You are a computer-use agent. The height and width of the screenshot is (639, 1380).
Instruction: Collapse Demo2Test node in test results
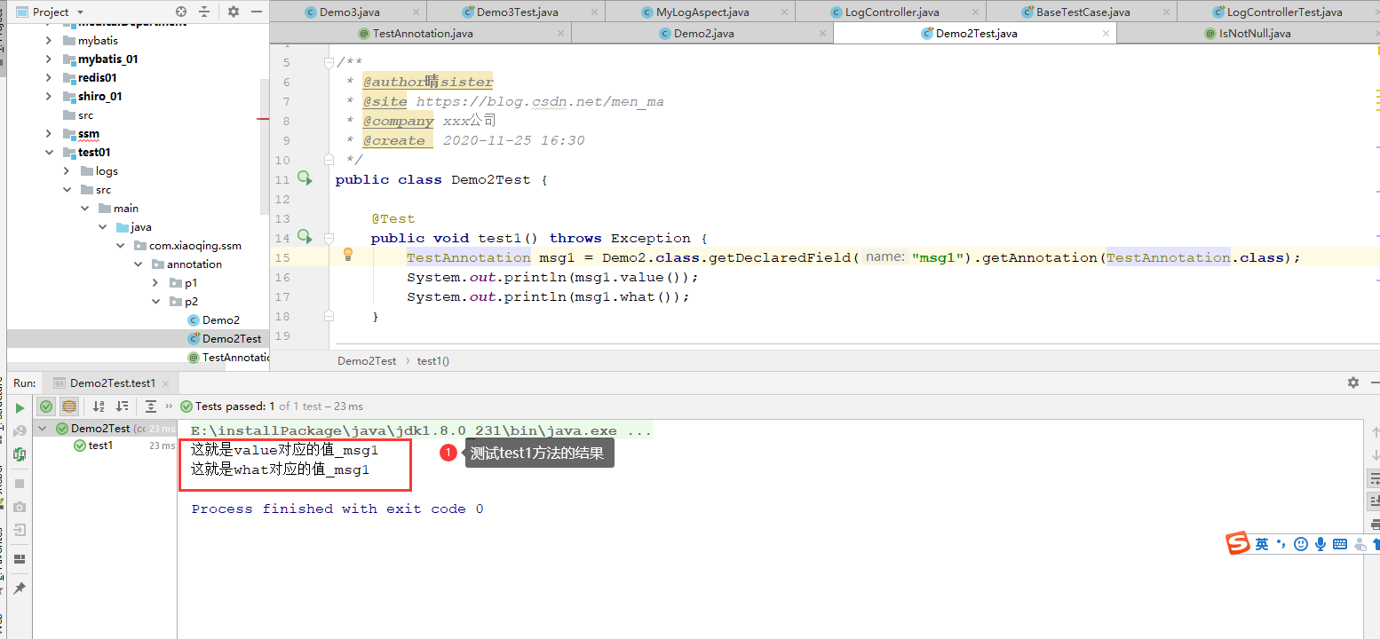(x=44, y=429)
